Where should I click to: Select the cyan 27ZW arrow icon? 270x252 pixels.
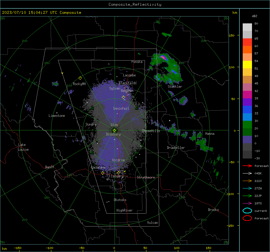(247, 188)
